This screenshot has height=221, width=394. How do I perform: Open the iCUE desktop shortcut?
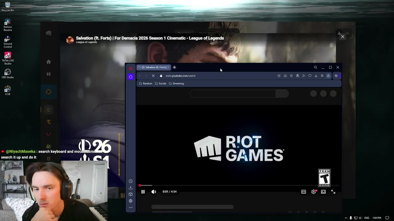coord(8,90)
